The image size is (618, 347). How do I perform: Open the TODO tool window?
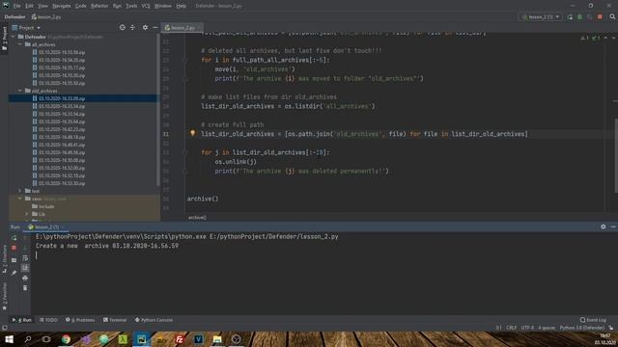tap(48, 320)
